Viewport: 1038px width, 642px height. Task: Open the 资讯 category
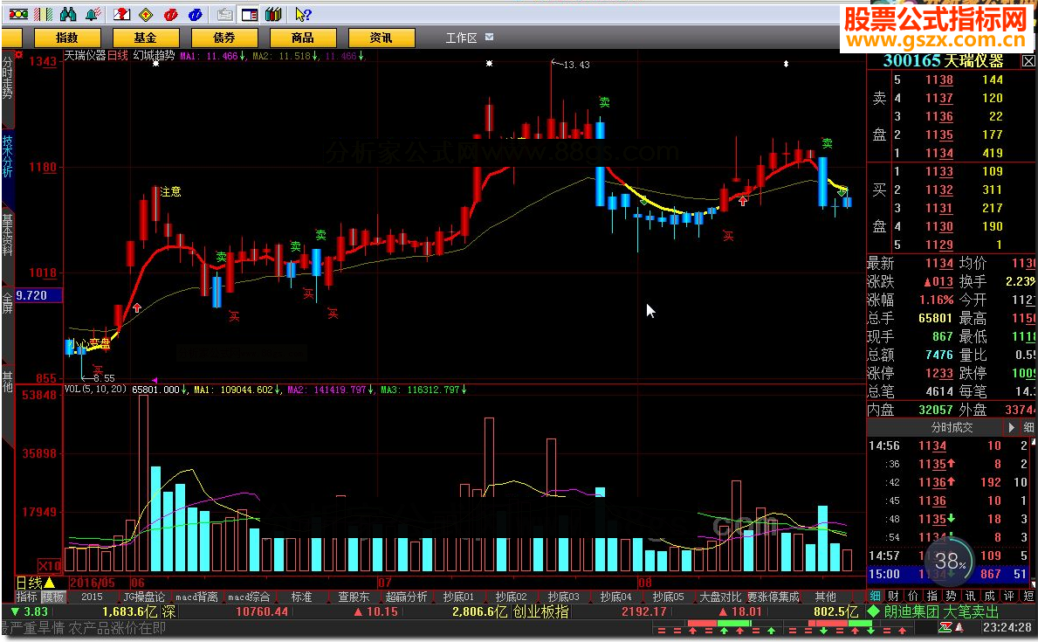[382, 38]
